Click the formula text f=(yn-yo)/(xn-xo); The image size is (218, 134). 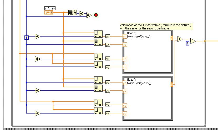tap(139, 37)
